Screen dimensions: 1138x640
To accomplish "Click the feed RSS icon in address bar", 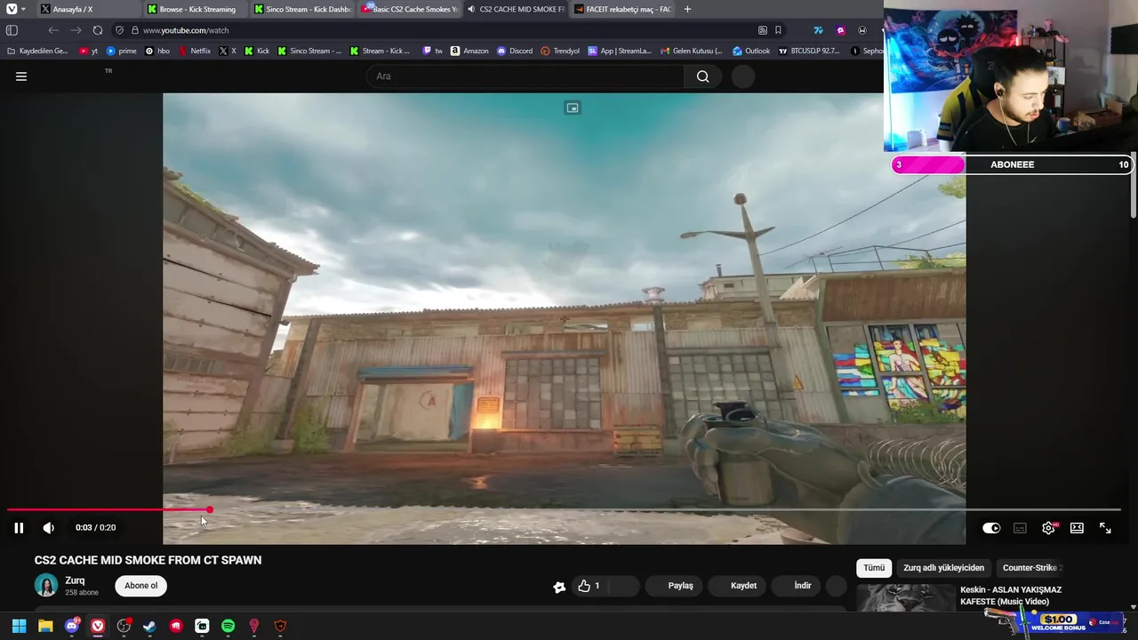I will click(x=762, y=30).
